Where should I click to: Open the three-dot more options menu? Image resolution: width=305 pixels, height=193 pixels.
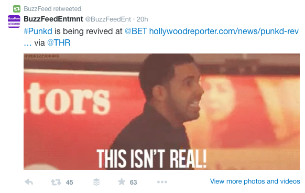click(x=162, y=182)
